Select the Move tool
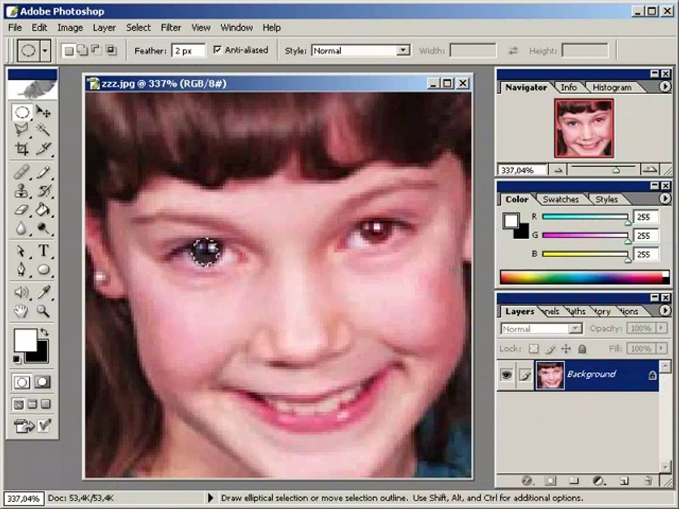 [43, 112]
